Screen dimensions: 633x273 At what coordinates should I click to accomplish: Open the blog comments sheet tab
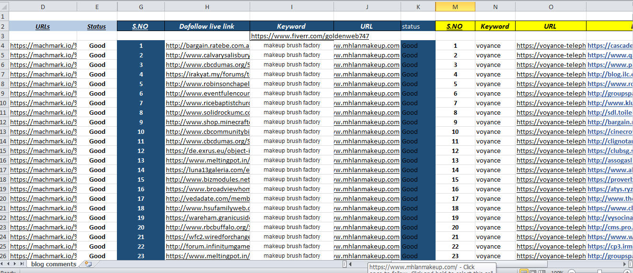click(x=53, y=264)
